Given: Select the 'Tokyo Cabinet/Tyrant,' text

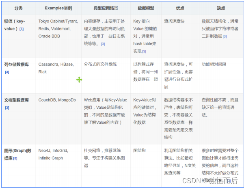Looking at the screenshot, I should pos(58,21).
